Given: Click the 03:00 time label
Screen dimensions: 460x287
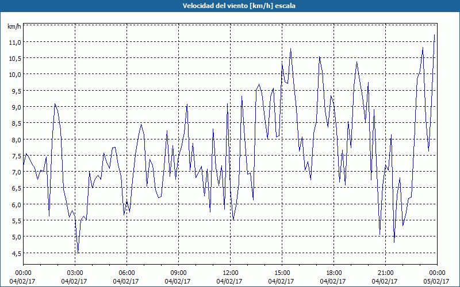Looking at the screenshot, I should [x=75, y=273].
